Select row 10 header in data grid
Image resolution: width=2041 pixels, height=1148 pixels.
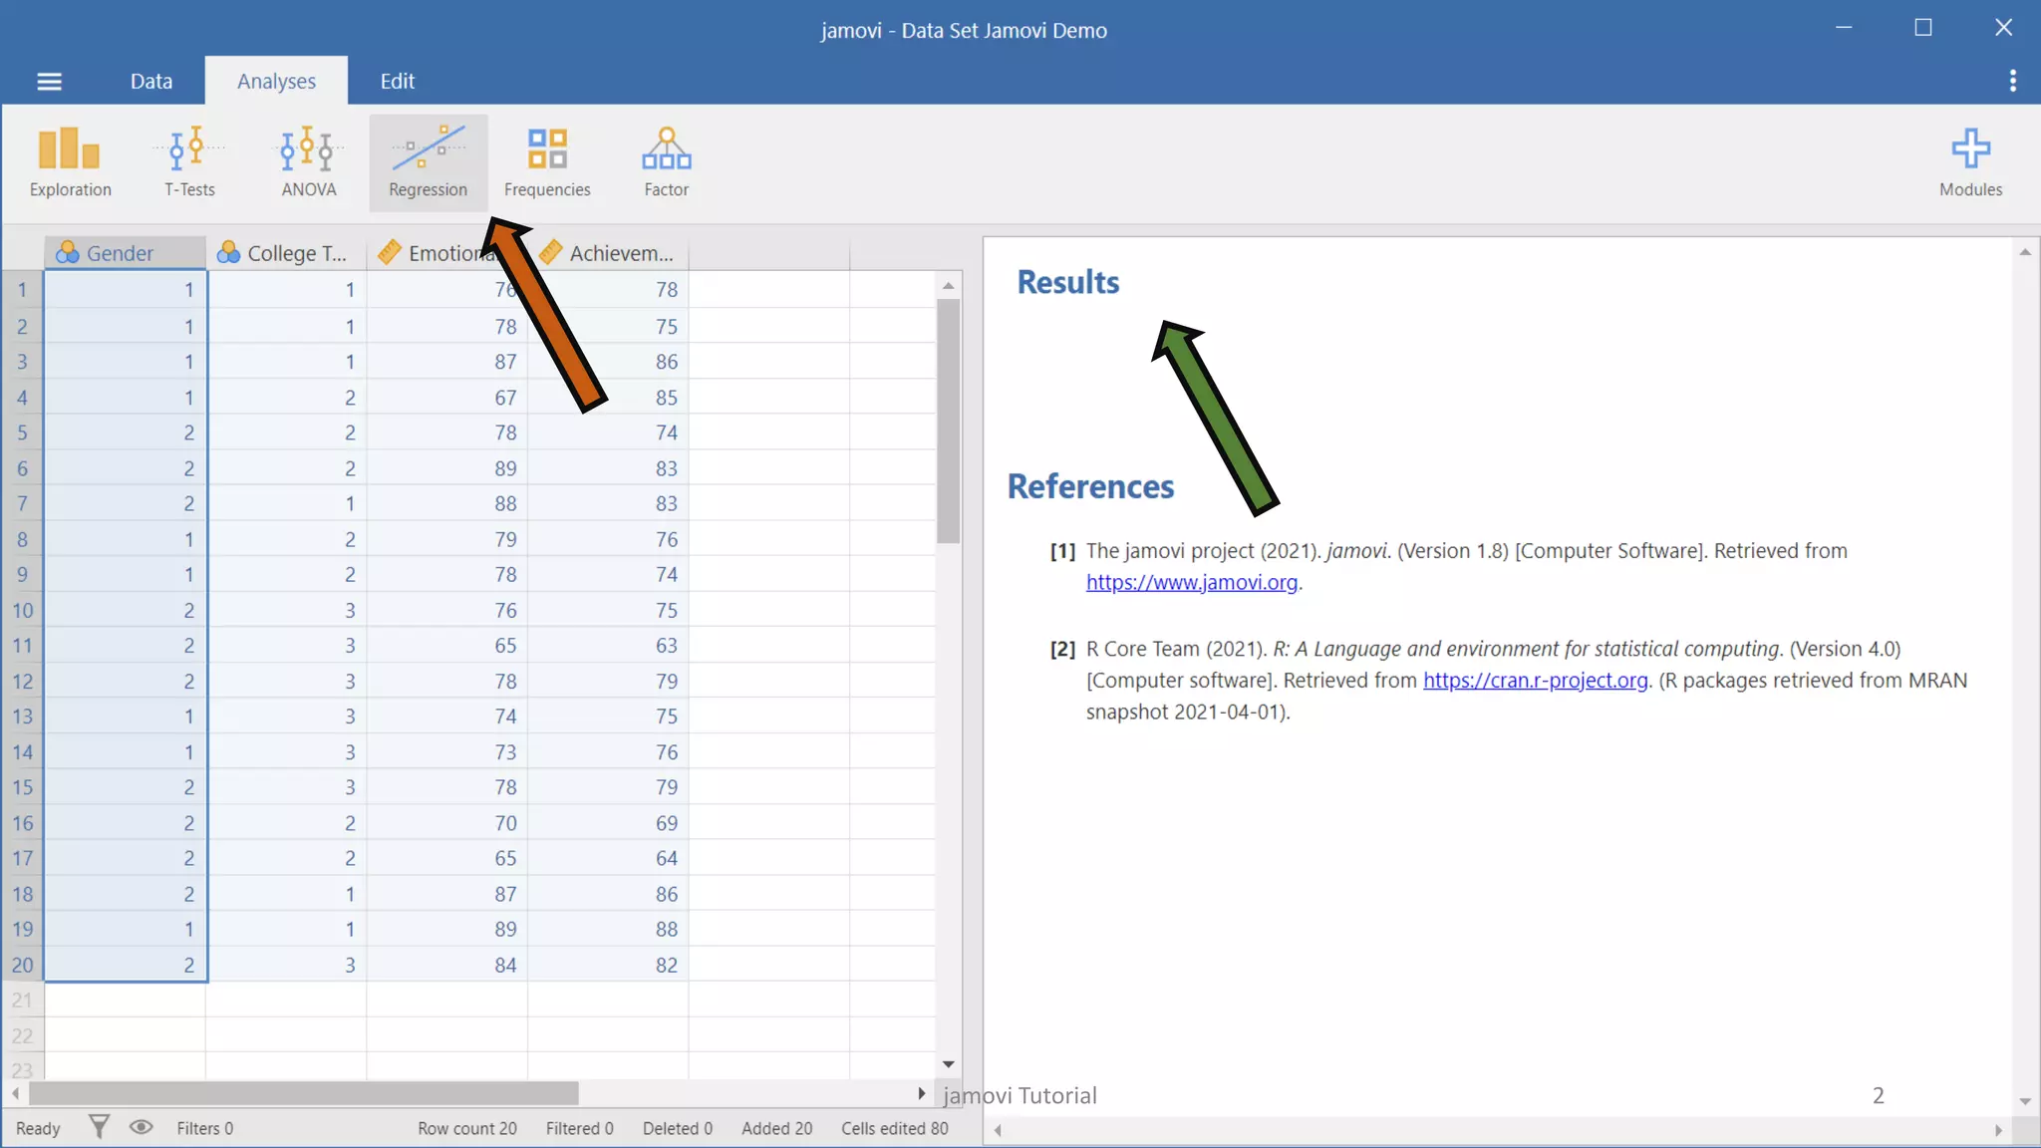click(x=22, y=610)
